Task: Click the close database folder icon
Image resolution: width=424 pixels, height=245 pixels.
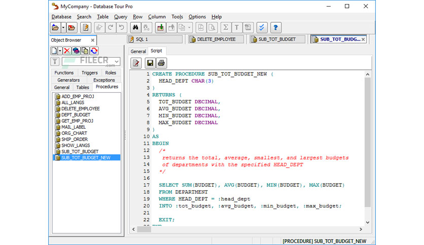Action: coord(72,27)
